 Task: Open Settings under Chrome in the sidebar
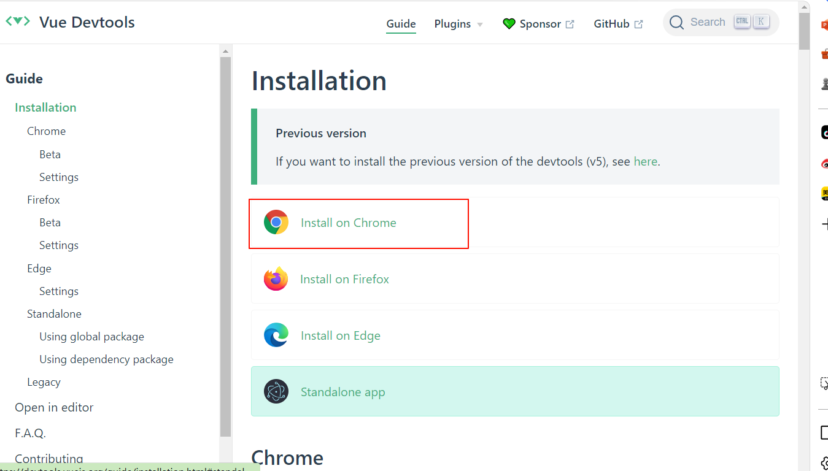(59, 177)
